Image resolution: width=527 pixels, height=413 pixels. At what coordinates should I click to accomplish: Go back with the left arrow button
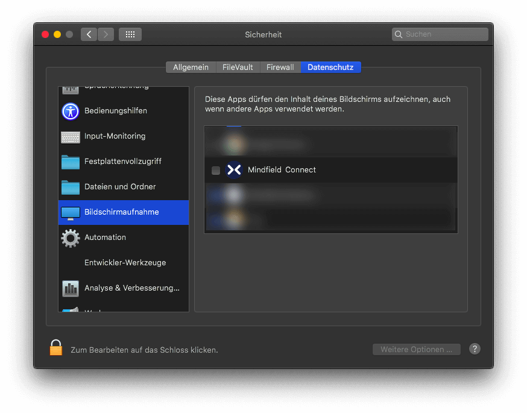pyautogui.click(x=89, y=34)
